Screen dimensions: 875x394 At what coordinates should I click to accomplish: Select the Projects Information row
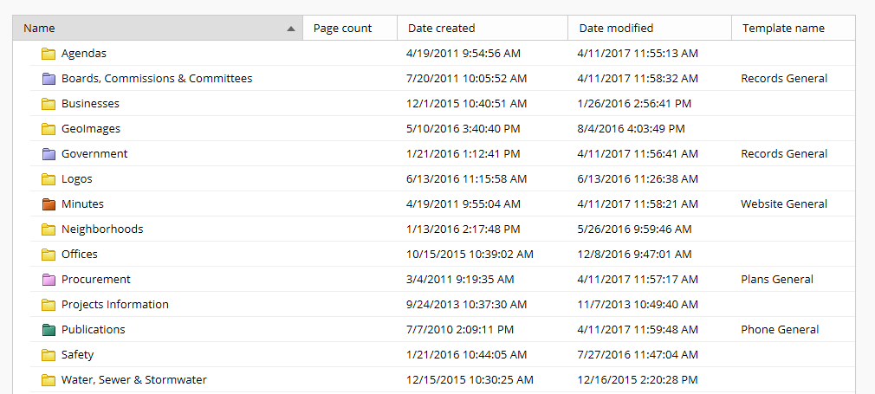pyautogui.click(x=443, y=304)
